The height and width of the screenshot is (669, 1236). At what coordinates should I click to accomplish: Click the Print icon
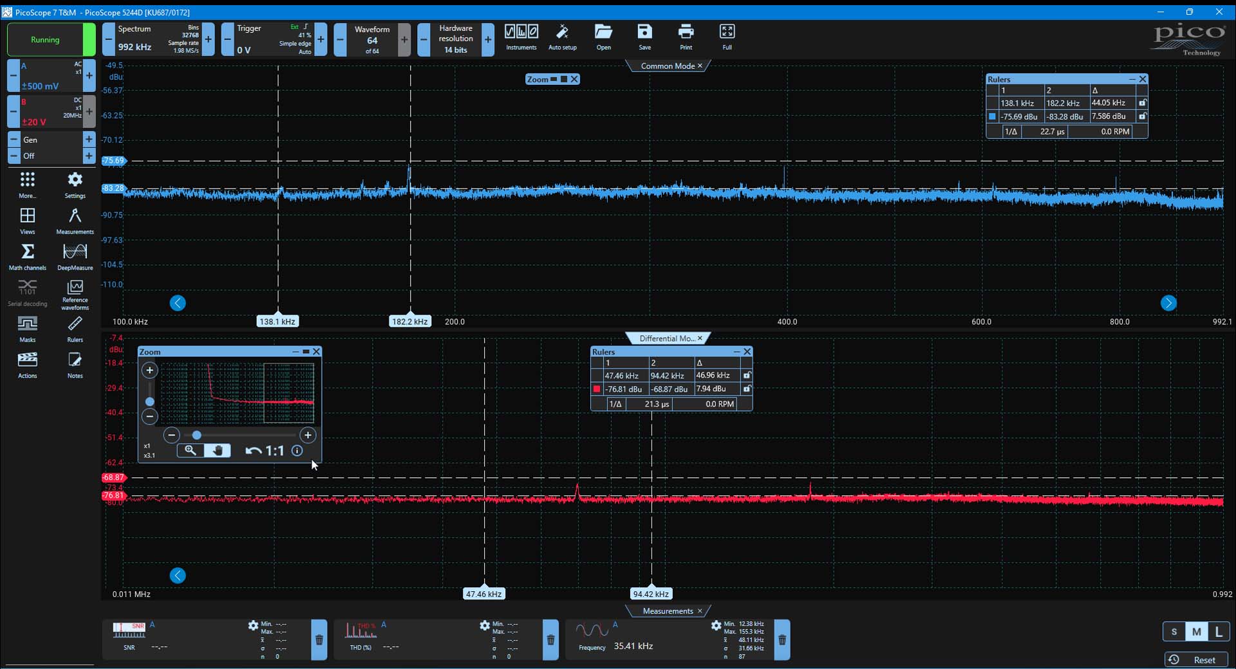click(x=686, y=37)
